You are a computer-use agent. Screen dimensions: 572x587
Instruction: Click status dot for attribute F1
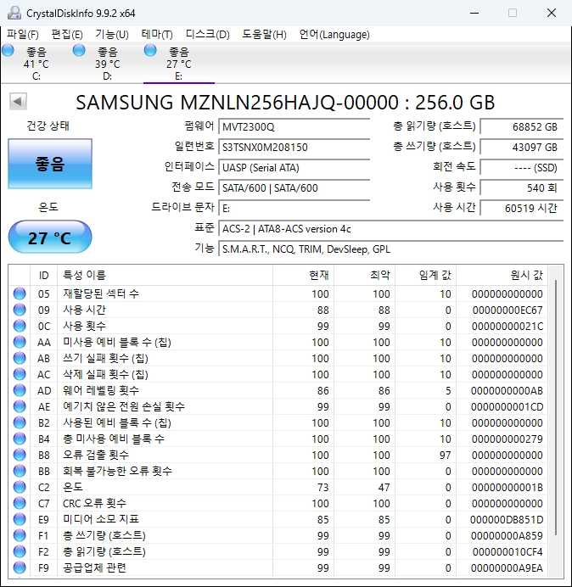[20, 535]
